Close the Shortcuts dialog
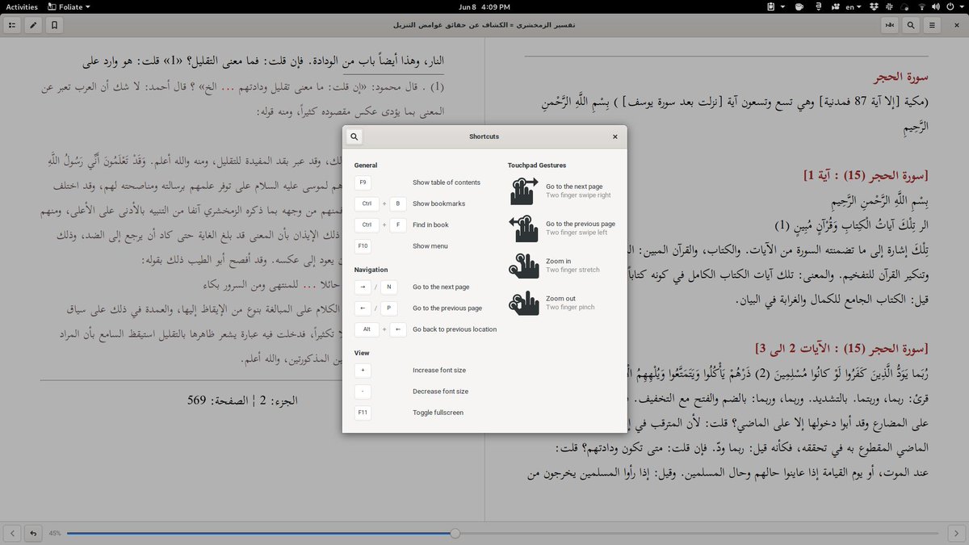Screen dimensions: 969x545 click(x=615, y=136)
